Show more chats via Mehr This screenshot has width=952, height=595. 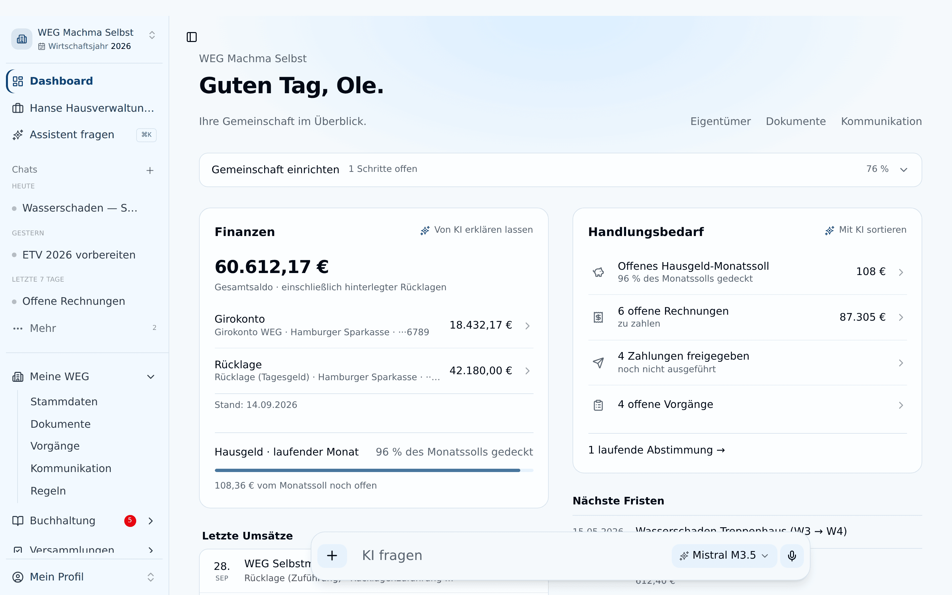pos(85,328)
